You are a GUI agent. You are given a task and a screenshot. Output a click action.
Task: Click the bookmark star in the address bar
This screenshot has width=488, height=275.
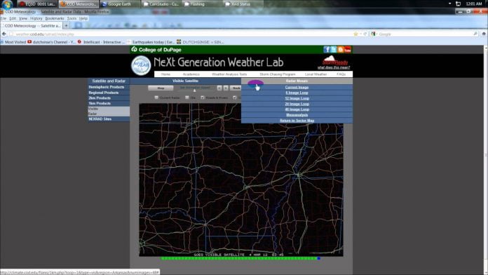pos(355,34)
